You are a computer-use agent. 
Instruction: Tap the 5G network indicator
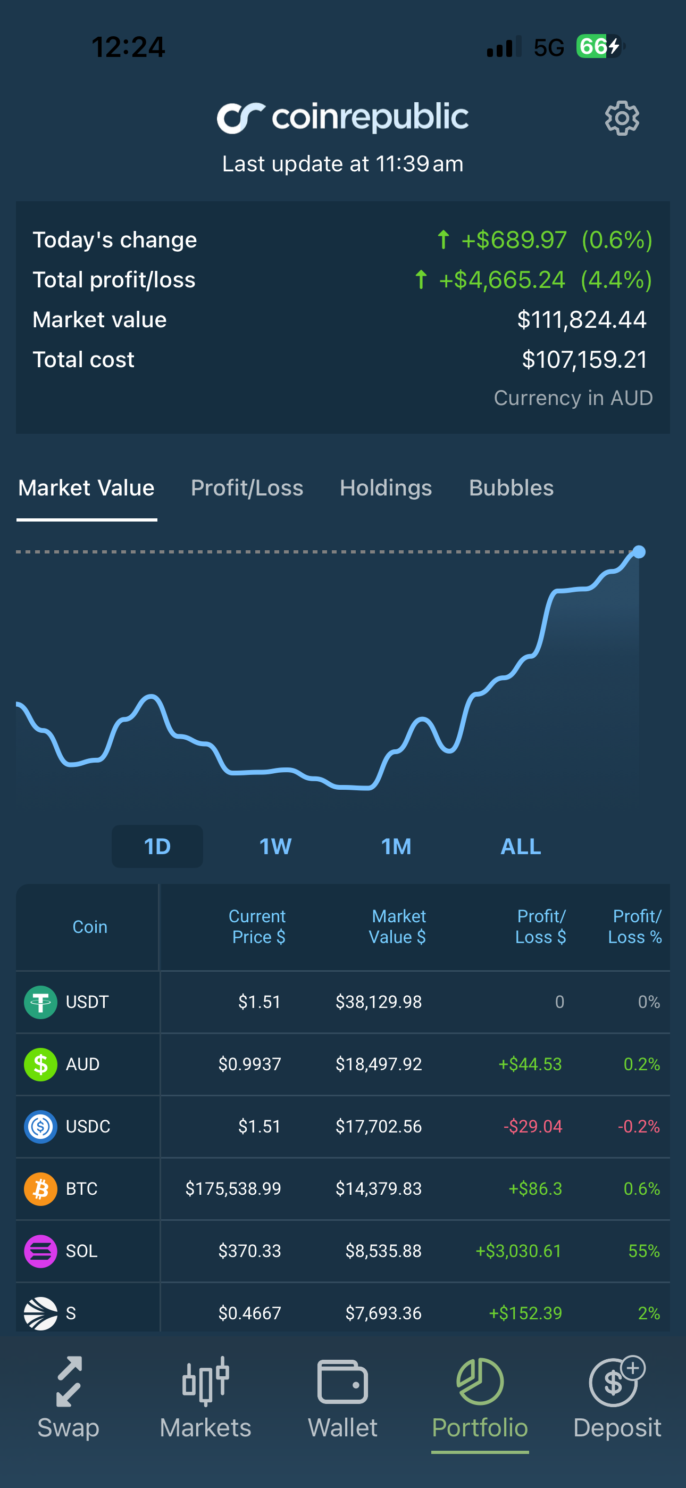pyautogui.click(x=549, y=47)
